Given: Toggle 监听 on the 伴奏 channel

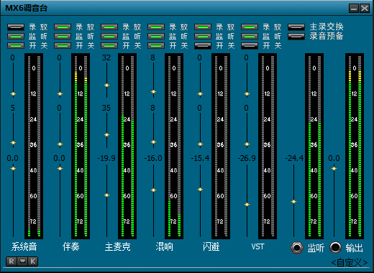Looking at the screenshot, I should point(63,37).
